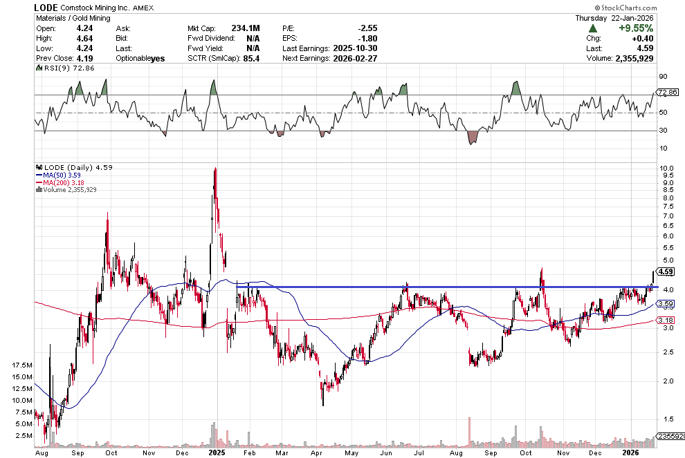Image resolution: width=685 pixels, height=458 pixels.
Task: Click the EPS value -1.80
Action: pyautogui.click(x=367, y=39)
